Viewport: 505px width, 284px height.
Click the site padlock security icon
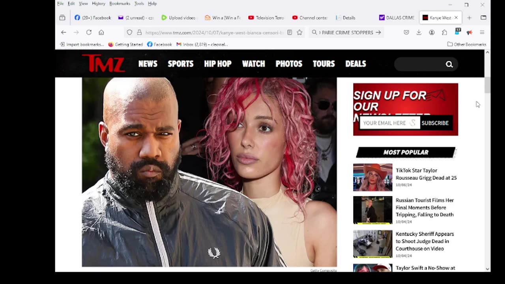[x=139, y=32]
